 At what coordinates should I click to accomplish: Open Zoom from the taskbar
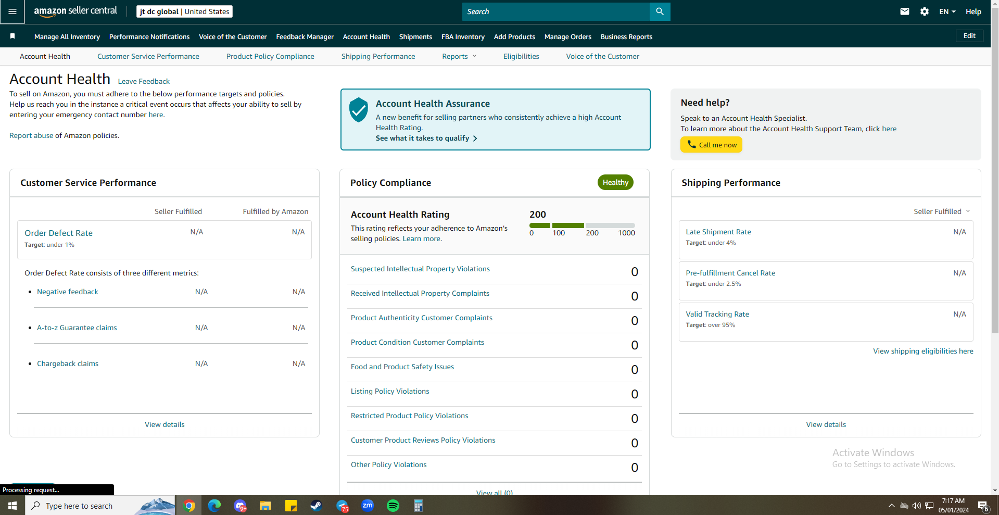368,506
